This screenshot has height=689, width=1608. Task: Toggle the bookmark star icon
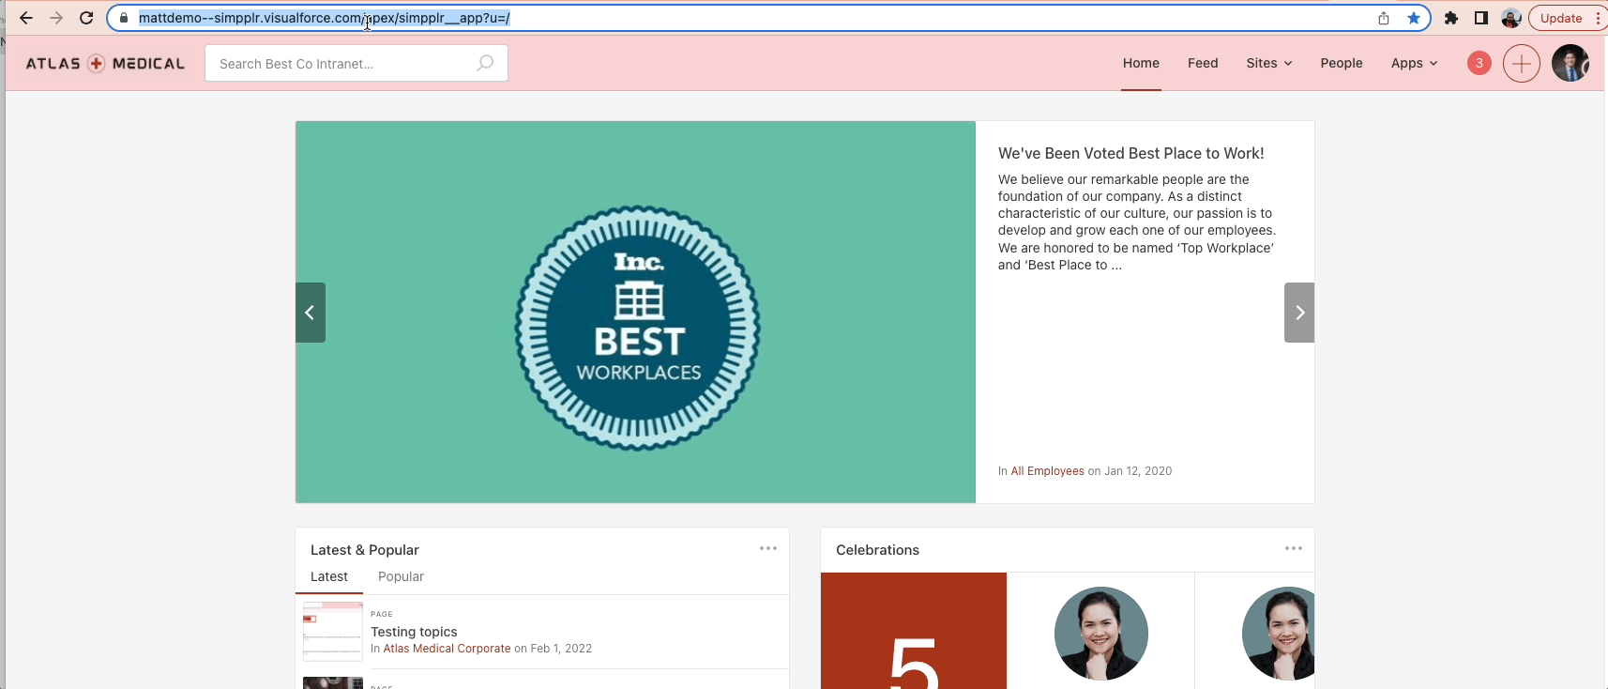(1414, 18)
